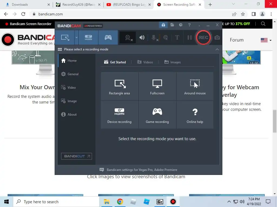Choose Around mouse recording mode
This screenshot has height=207, width=277.
pyautogui.click(x=195, y=86)
